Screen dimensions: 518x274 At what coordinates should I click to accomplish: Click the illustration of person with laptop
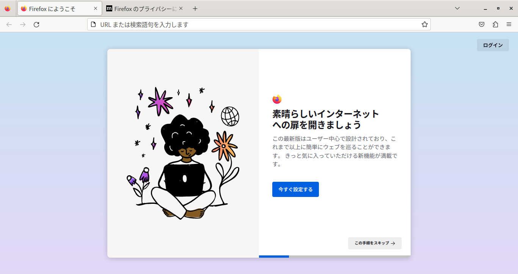click(x=183, y=153)
